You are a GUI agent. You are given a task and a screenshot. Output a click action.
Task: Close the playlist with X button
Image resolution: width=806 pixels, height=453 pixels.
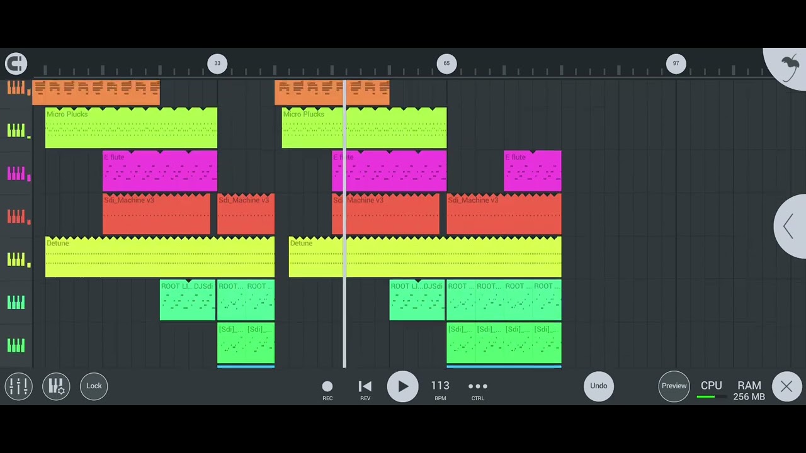click(x=786, y=387)
